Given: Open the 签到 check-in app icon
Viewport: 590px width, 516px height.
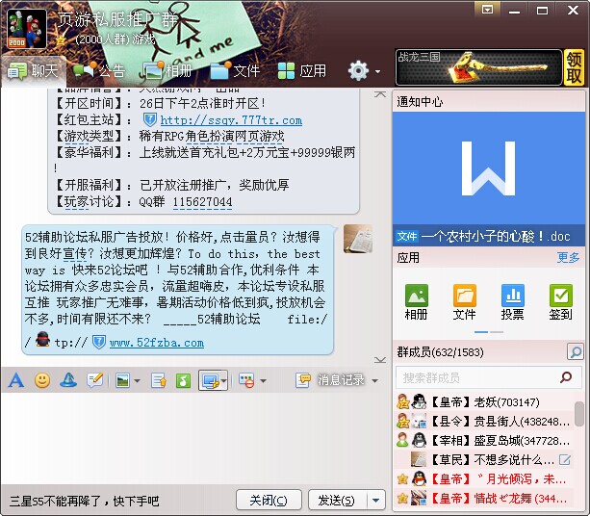Looking at the screenshot, I should pyautogui.click(x=561, y=302).
